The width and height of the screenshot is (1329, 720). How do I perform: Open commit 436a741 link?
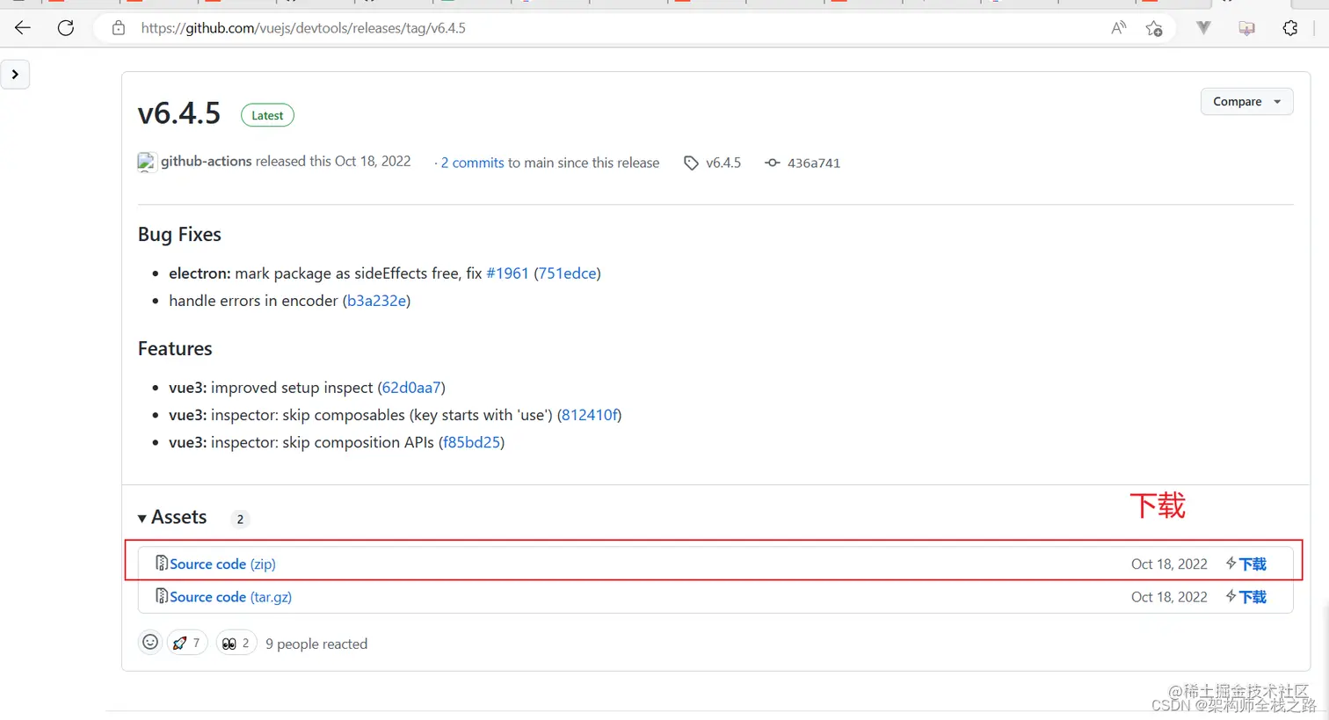pyautogui.click(x=814, y=163)
